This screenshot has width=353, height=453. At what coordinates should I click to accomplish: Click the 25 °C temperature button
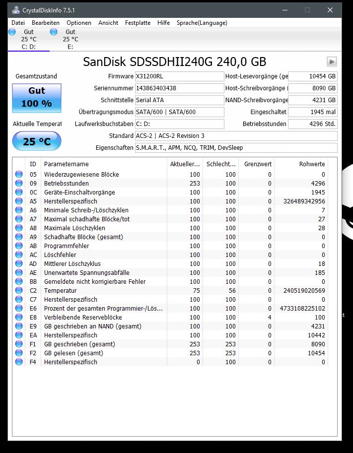[x=37, y=141]
